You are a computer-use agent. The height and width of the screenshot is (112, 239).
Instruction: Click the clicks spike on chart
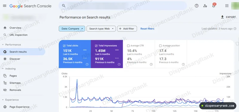click(77, 80)
